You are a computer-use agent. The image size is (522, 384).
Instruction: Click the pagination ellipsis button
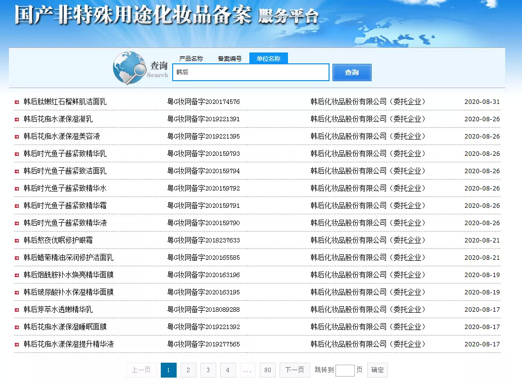(x=247, y=370)
